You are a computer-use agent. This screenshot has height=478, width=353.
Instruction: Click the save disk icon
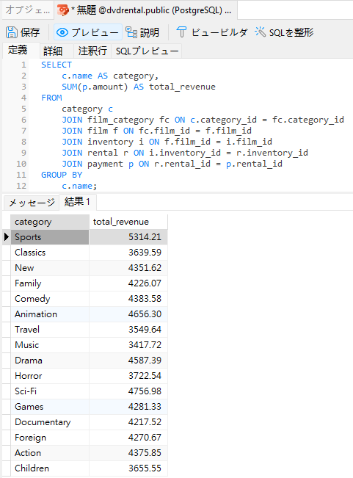point(12,32)
